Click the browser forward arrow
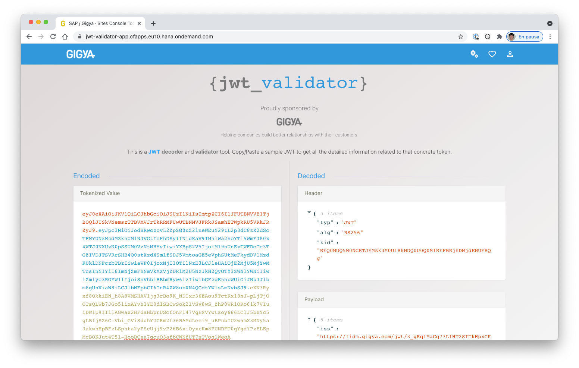 (41, 37)
